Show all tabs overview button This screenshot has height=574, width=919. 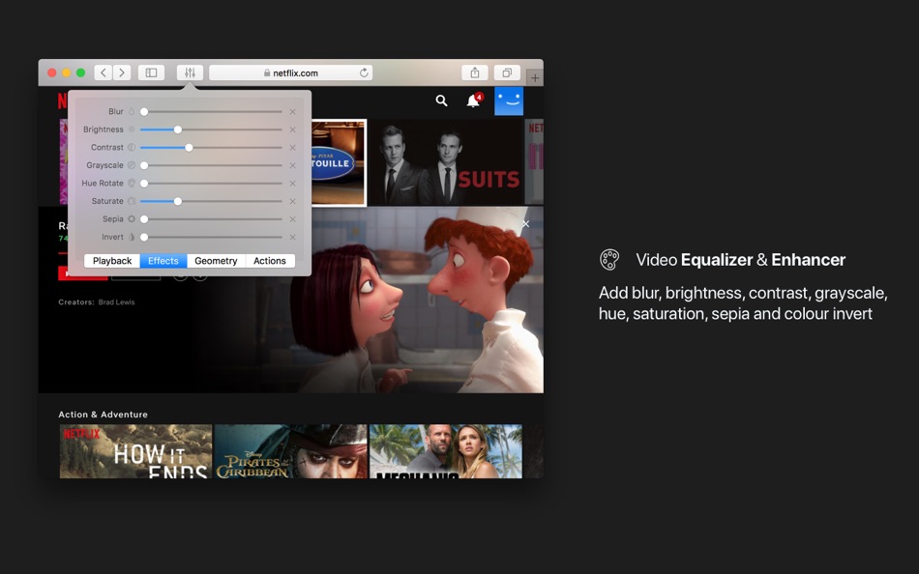coord(507,72)
